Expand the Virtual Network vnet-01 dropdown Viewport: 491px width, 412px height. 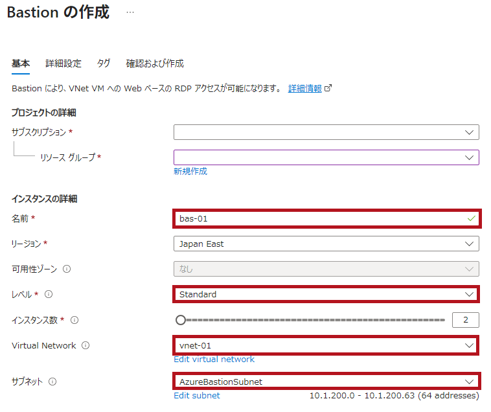[x=326, y=345]
